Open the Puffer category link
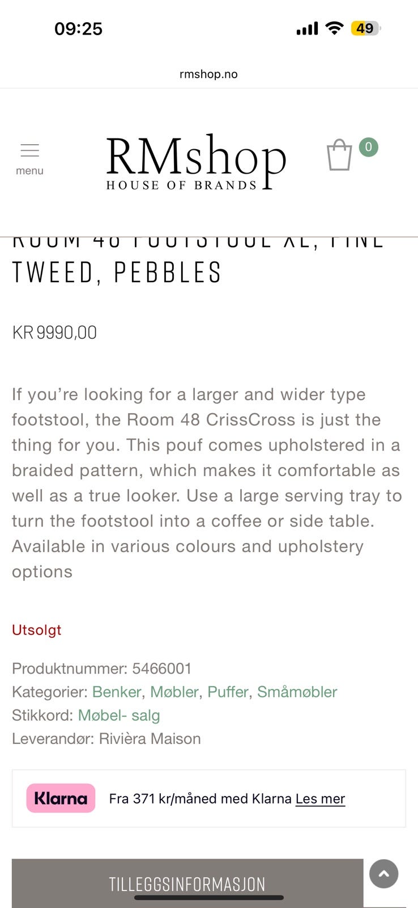 pos(228,692)
